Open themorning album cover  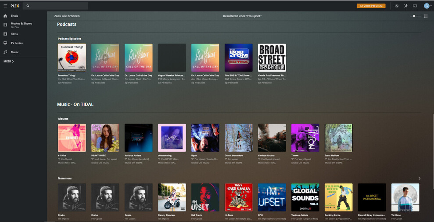(172, 138)
